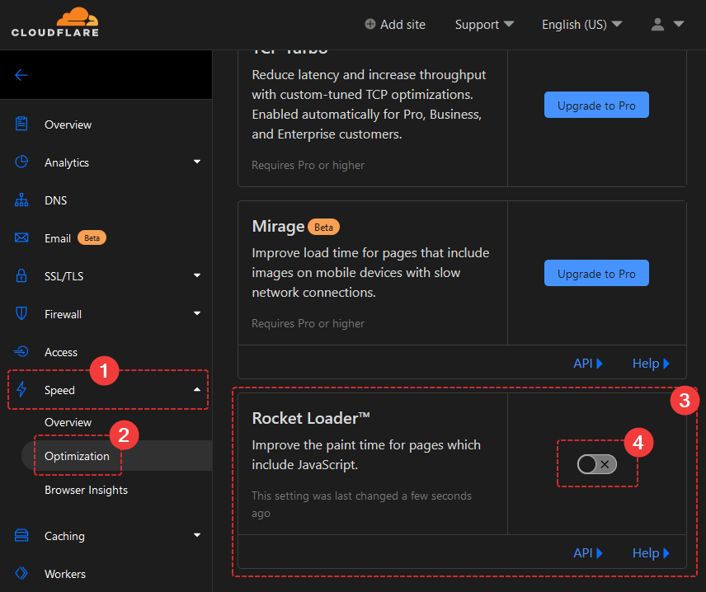
Task: Collapse the Speed sidebar section arrow
Action: [197, 389]
